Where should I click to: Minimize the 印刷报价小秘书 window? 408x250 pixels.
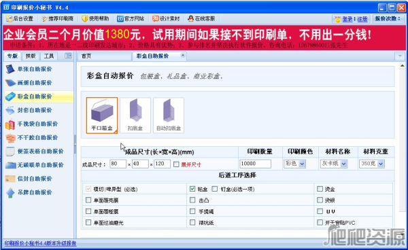pos(382,7)
